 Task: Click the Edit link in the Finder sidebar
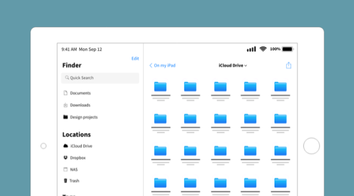135,58
